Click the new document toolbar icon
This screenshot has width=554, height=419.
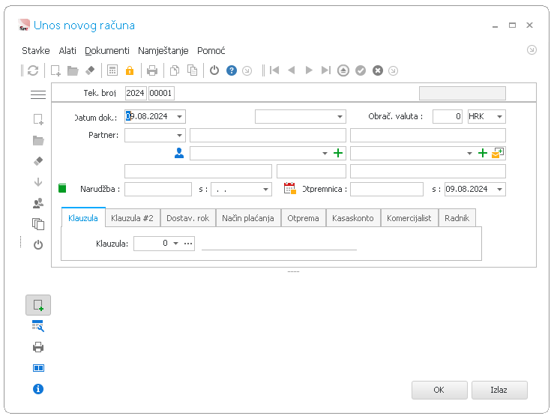tap(55, 70)
